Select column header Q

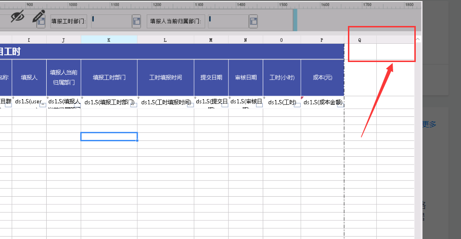(360, 40)
